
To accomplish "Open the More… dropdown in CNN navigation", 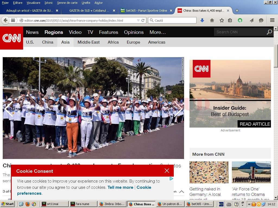I will pos(158,32).
